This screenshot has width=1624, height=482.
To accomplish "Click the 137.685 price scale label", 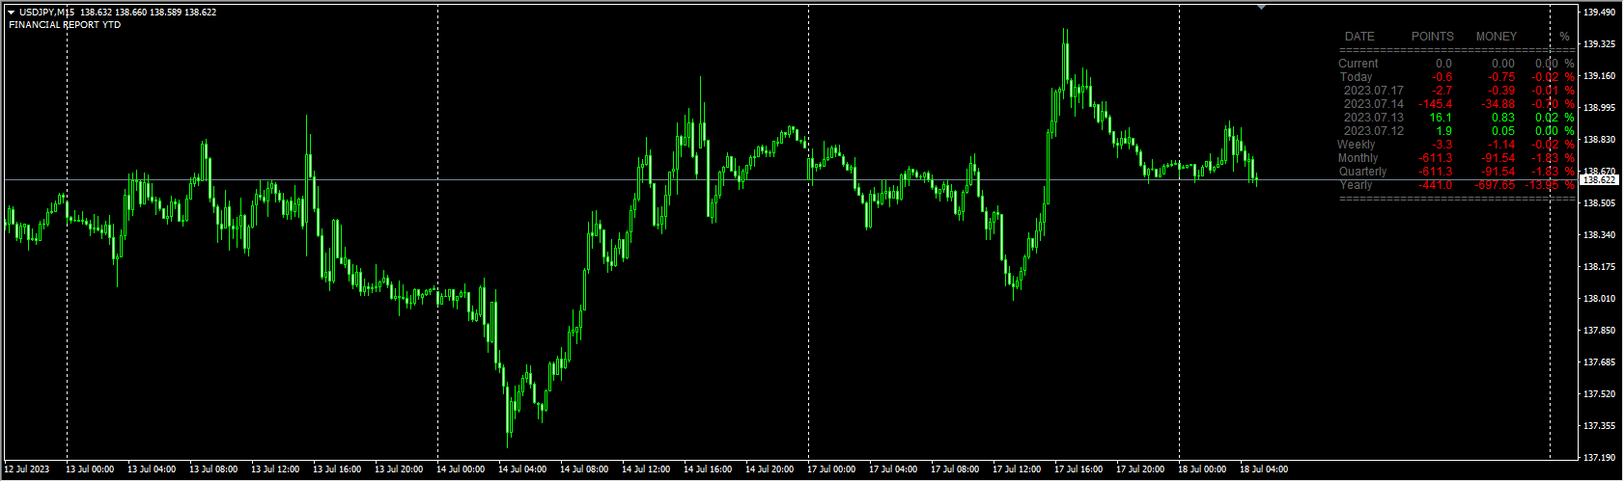I will (x=1600, y=362).
